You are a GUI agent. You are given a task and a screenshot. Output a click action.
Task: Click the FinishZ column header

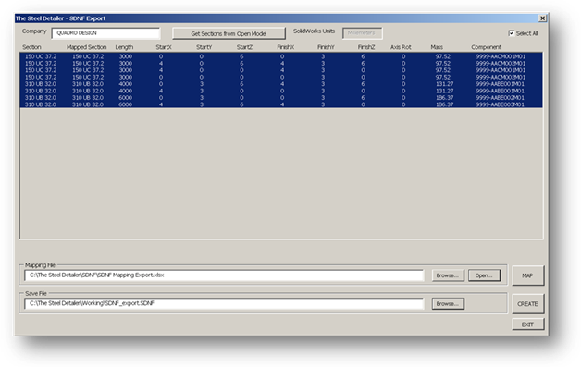[366, 47]
